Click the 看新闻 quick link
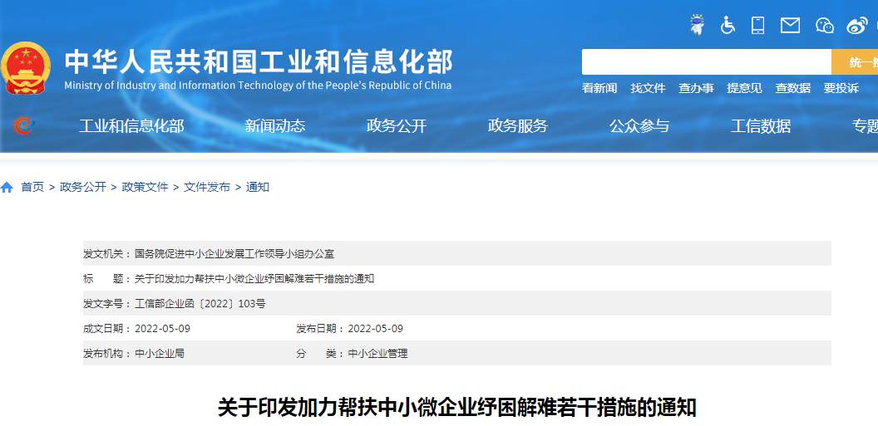 tap(599, 88)
